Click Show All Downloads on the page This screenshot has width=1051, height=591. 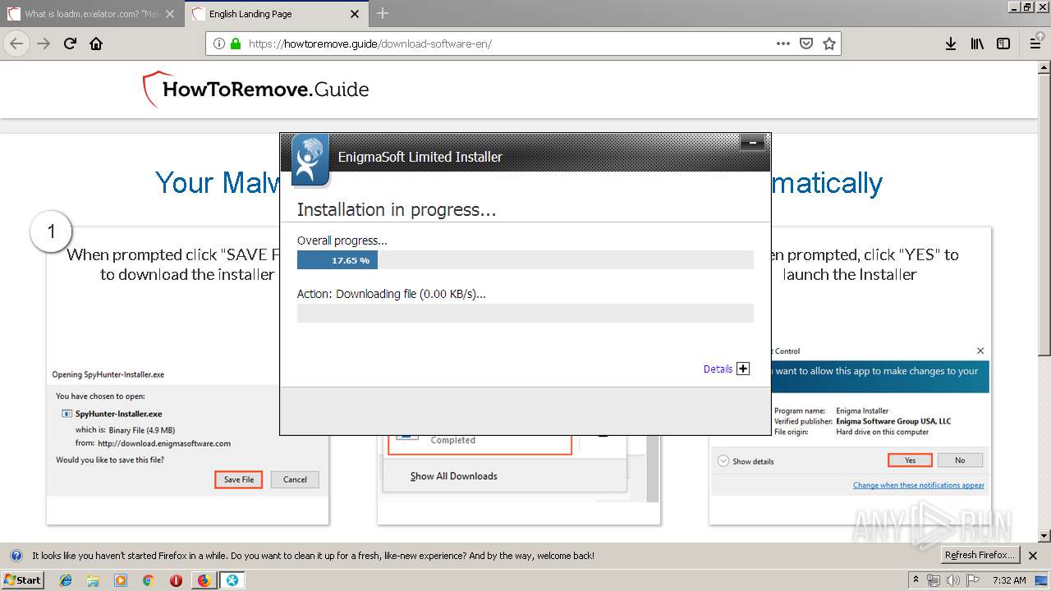(x=454, y=476)
